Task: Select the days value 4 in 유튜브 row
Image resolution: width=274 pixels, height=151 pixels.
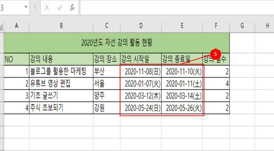Action: pyautogui.click(x=216, y=84)
